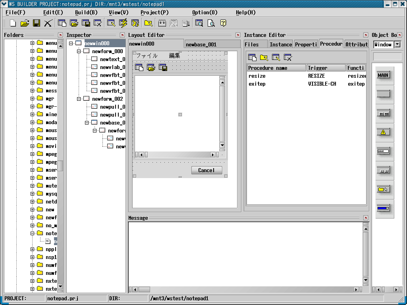407x305 pixels.
Task: Click main toolbar save window icon
Action: [x=86, y=23]
